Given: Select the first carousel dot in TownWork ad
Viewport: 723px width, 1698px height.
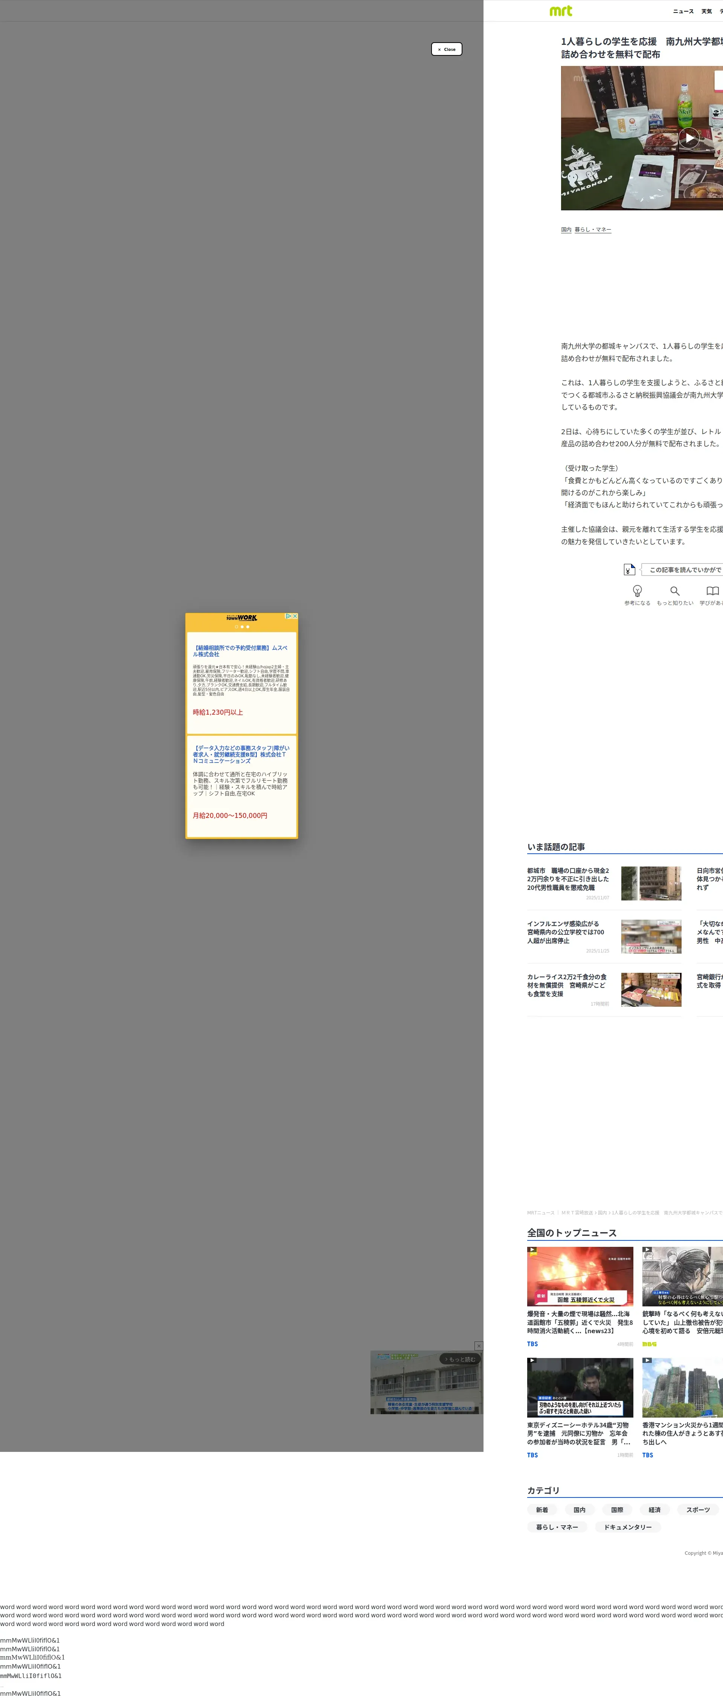Looking at the screenshot, I should pos(236,627).
